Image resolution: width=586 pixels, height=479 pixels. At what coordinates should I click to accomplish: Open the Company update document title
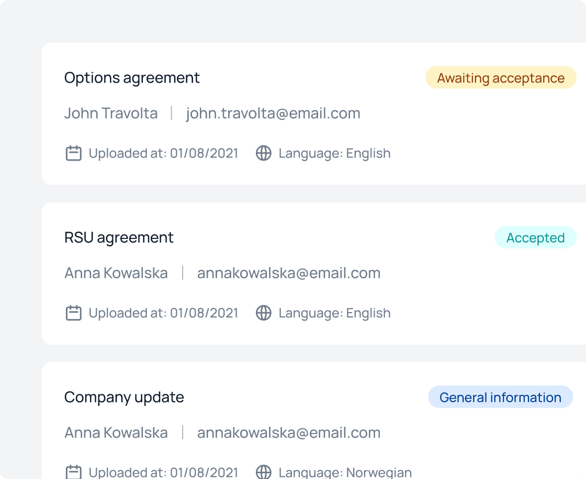[124, 397]
